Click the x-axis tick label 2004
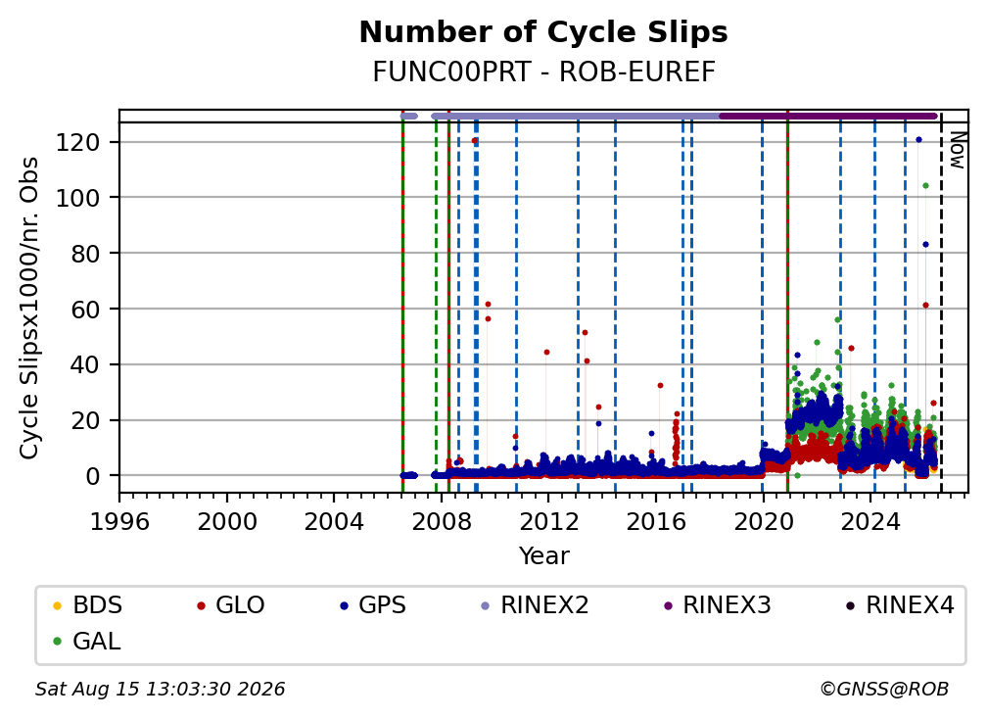Image resolution: width=987 pixels, height=719 pixels. tap(334, 522)
